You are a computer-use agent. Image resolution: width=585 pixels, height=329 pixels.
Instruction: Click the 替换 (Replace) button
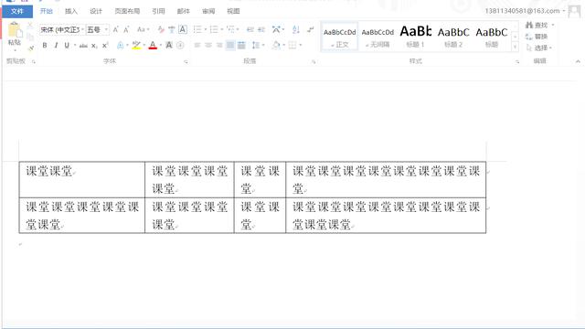537,37
